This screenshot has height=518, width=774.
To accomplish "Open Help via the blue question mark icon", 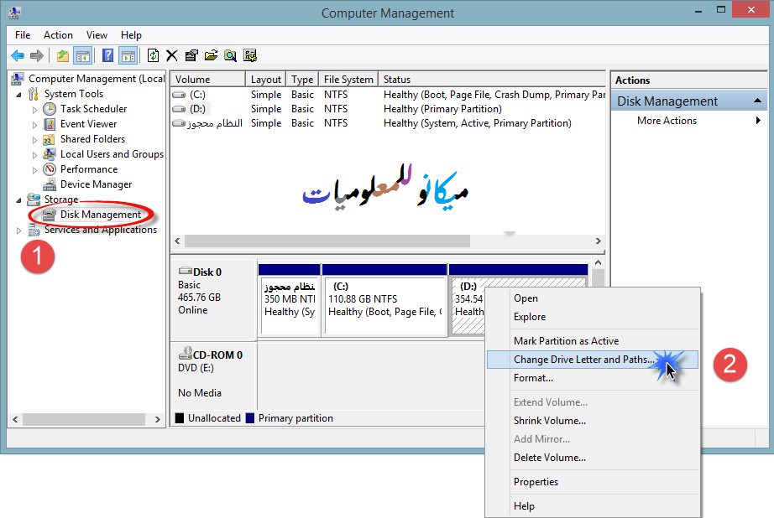I will coord(107,55).
